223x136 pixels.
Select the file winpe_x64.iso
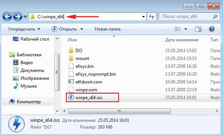pyautogui.click(x=89, y=98)
